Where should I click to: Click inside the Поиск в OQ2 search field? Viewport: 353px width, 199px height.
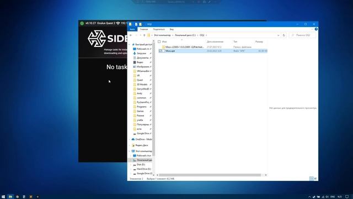coord(303,35)
